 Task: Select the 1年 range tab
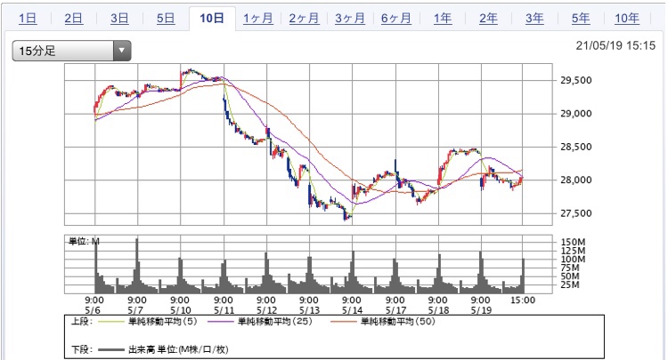(x=443, y=19)
